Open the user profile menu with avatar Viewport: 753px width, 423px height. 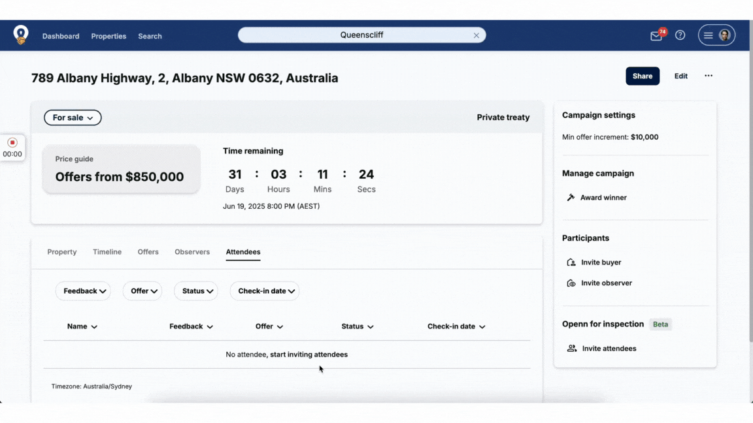(x=716, y=35)
